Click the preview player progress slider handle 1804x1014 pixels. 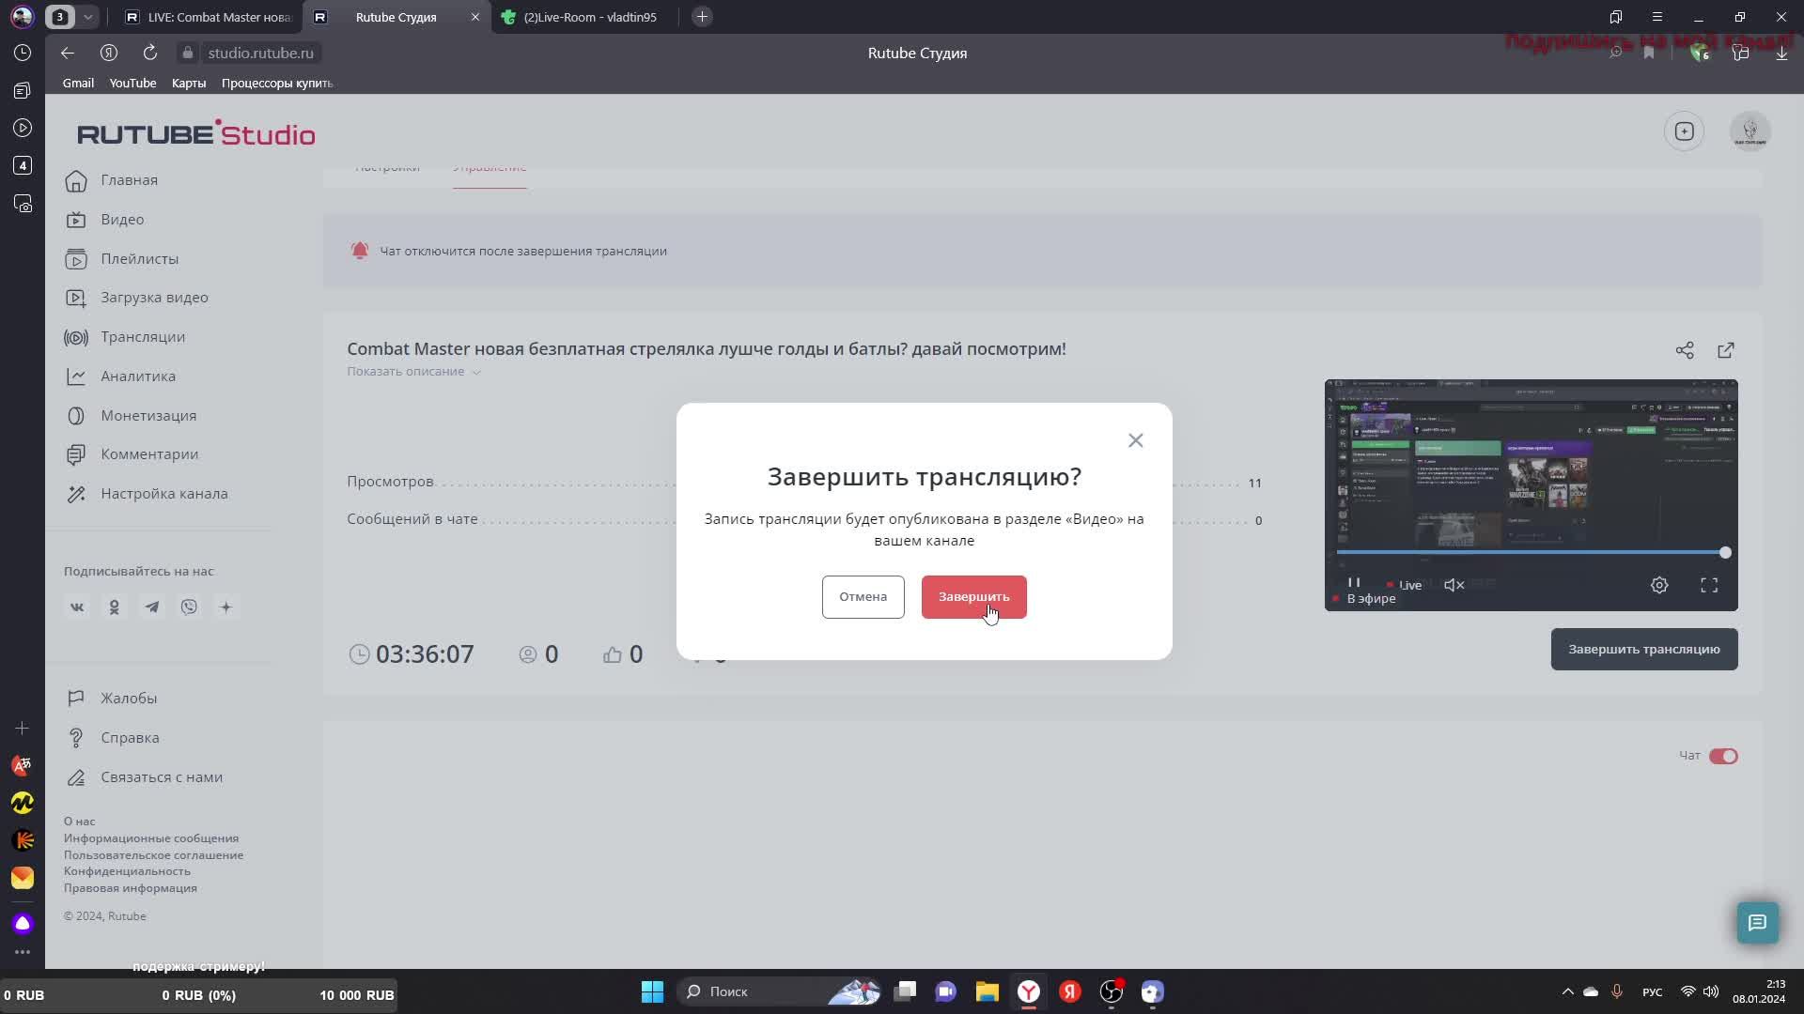[1725, 553]
